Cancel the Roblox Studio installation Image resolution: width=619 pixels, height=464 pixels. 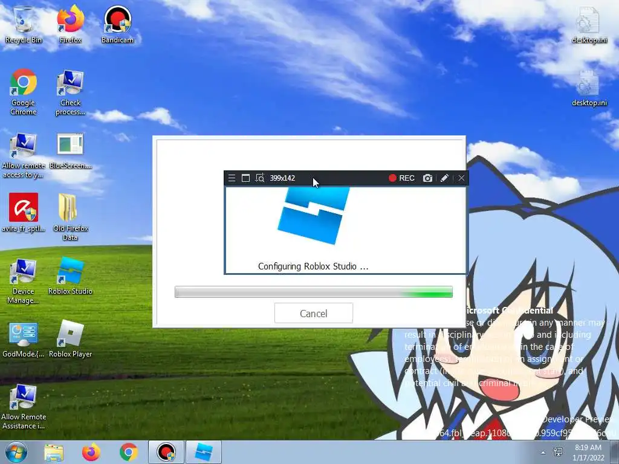314,314
